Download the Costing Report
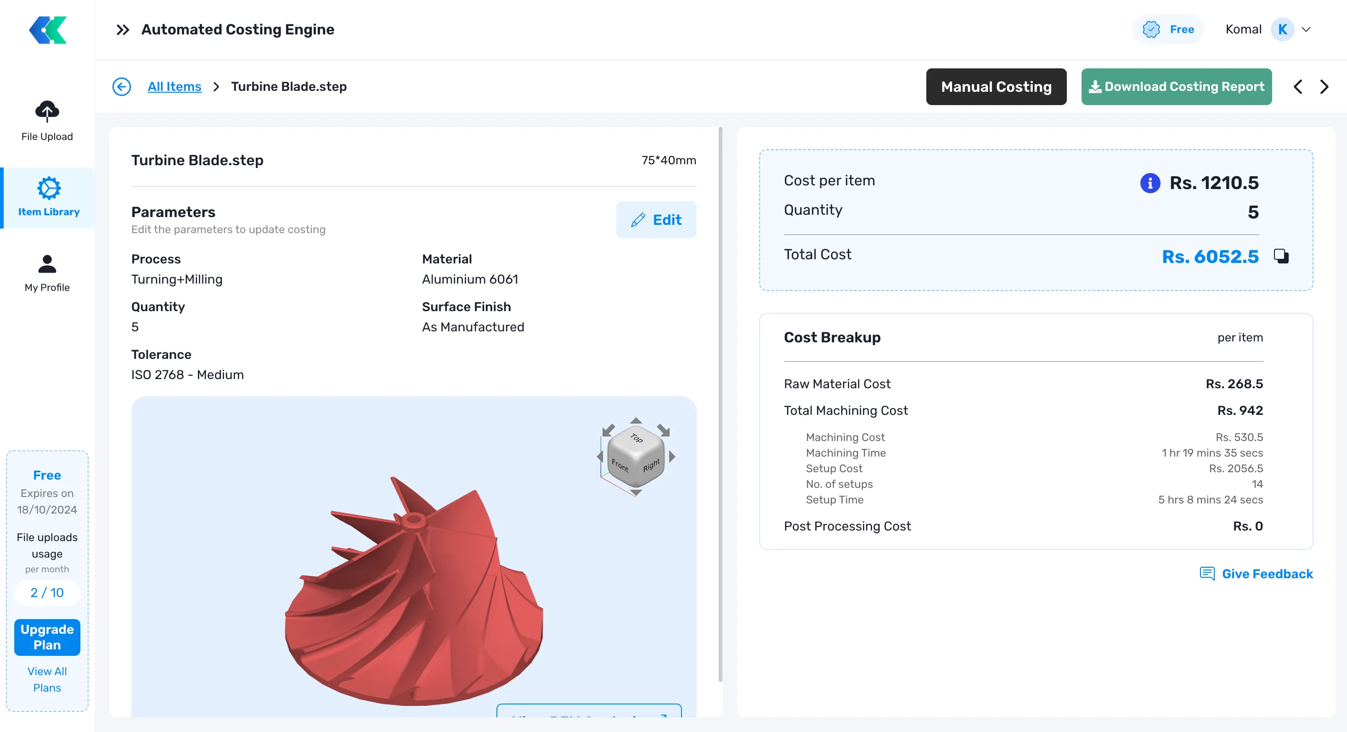The width and height of the screenshot is (1347, 732). click(x=1176, y=87)
